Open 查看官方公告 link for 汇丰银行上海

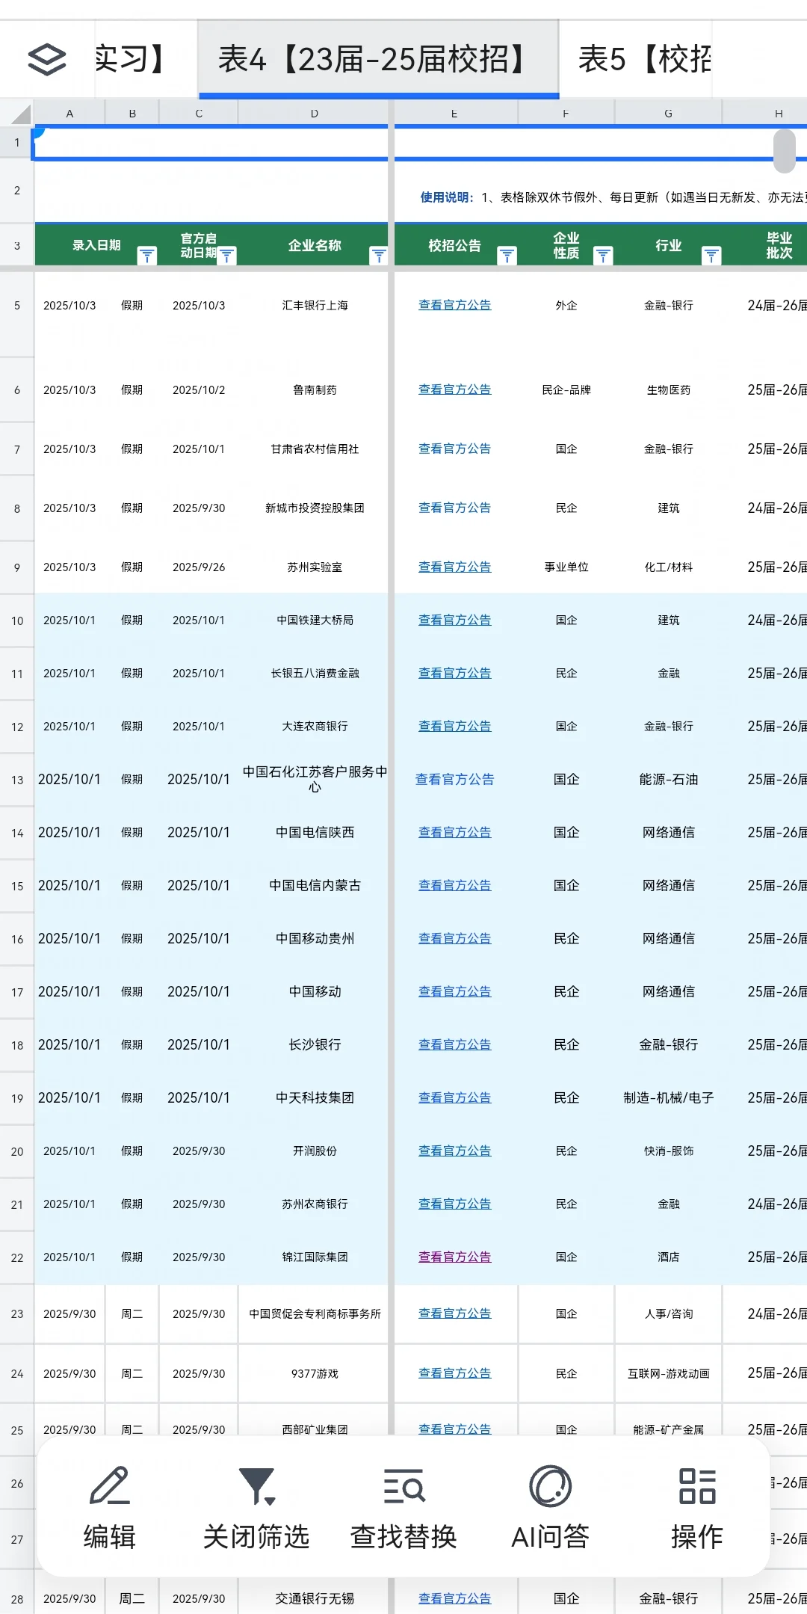(454, 305)
